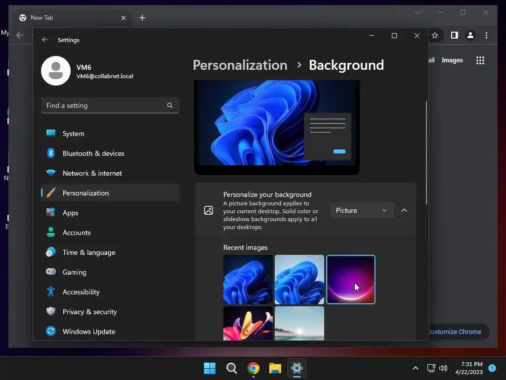506x380 pixels.
Task: Open volume tray icon
Action: pyautogui.click(x=443, y=368)
